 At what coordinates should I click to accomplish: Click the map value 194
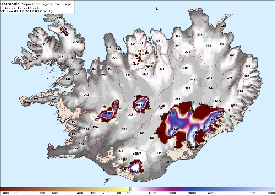click(95, 127)
